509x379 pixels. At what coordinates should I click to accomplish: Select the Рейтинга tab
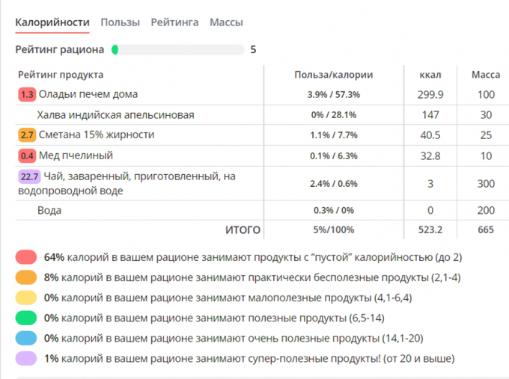tap(174, 22)
